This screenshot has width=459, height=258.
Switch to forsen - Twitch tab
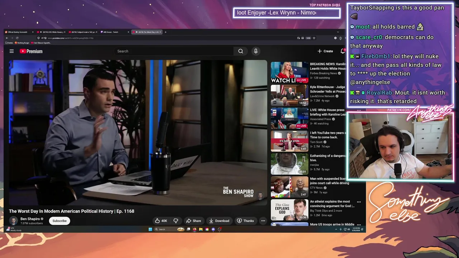pos(115,32)
